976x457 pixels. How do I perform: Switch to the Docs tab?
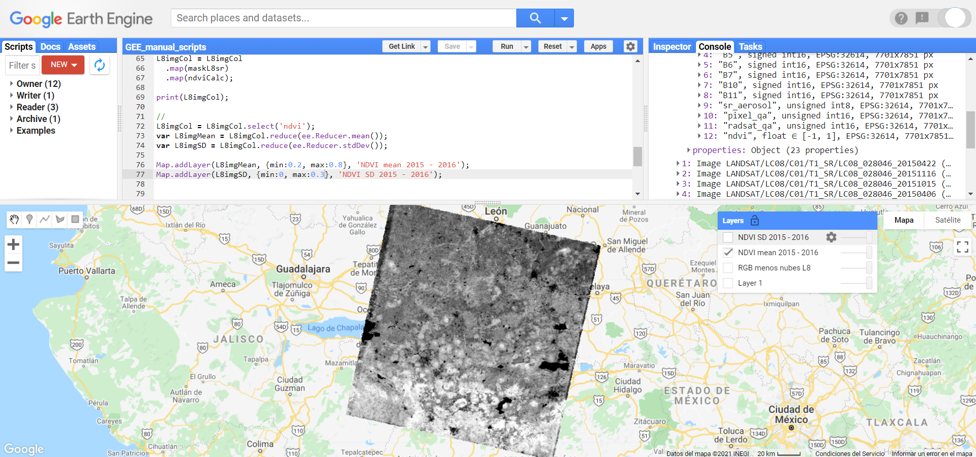tap(50, 47)
